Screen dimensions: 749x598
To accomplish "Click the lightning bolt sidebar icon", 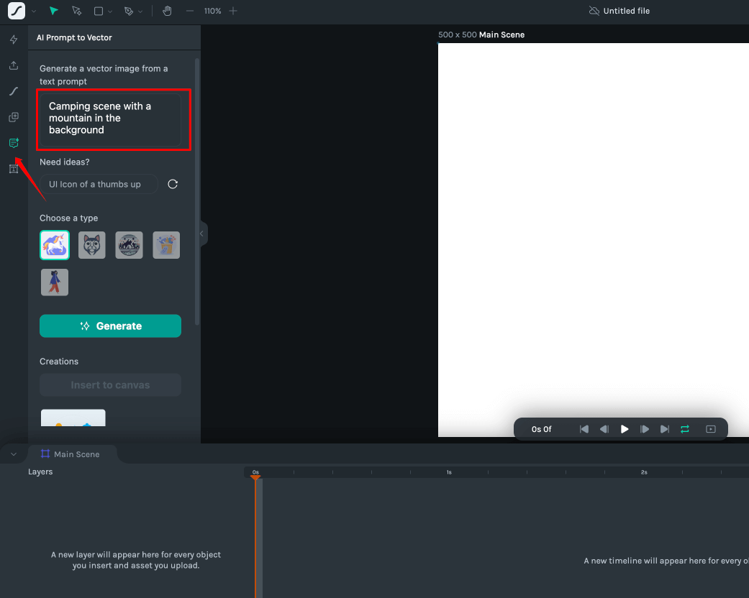I will tap(14, 40).
